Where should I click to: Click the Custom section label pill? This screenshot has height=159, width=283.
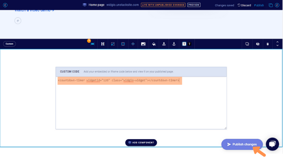(x=9, y=44)
